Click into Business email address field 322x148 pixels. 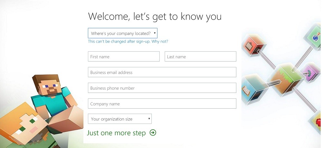(162, 72)
